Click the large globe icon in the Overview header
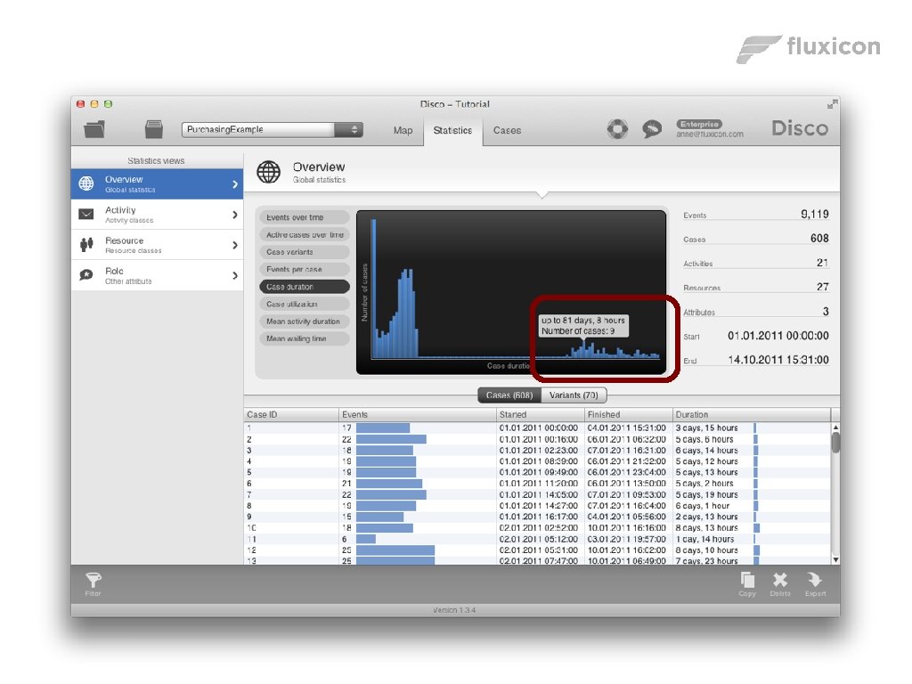 [269, 172]
